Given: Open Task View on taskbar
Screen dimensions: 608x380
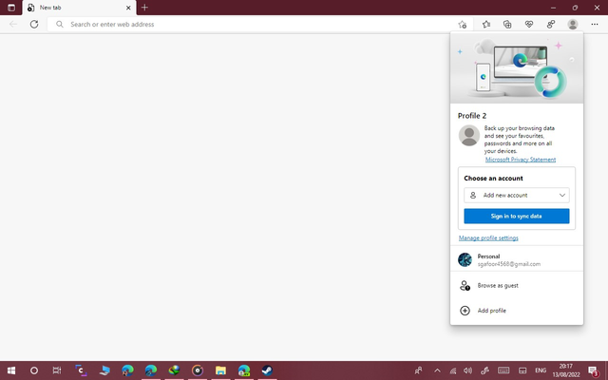Looking at the screenshot, I should point(57,370).
